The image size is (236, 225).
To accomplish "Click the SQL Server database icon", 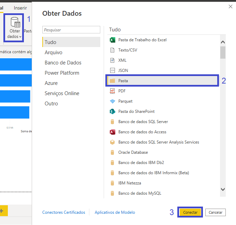I will tap(112, 122).
